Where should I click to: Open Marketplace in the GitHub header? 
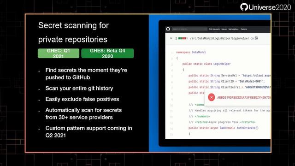click(x=233, y=29)
